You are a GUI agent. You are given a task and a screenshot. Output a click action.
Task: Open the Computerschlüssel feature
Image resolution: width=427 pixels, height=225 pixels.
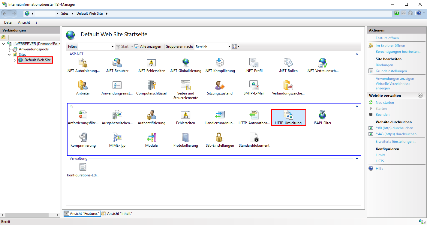151,88
